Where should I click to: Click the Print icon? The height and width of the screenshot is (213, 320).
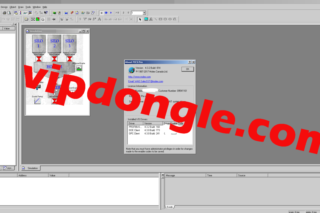tap(4, 13)
